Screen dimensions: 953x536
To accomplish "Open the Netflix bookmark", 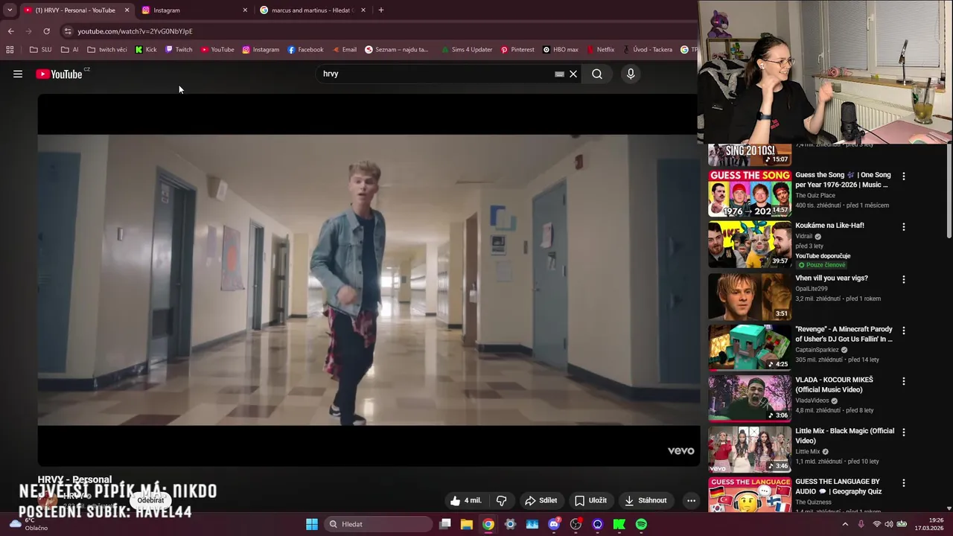I will 600,50.
